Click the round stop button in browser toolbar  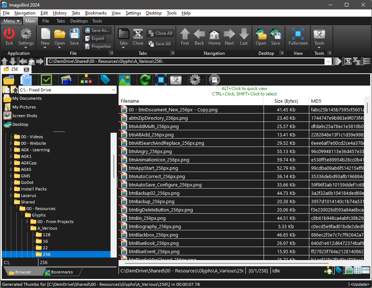215,80
